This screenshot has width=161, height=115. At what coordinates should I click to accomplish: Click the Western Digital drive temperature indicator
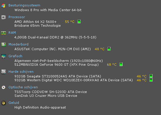[151, 80]
